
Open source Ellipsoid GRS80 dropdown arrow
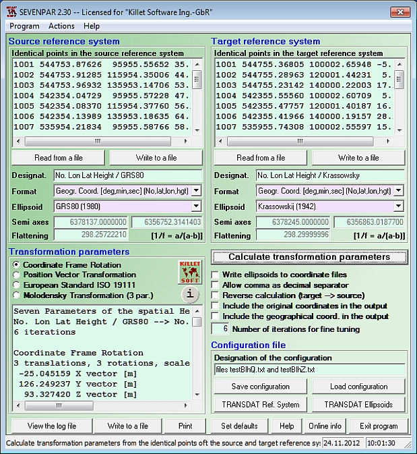click(x=196, y=206)
